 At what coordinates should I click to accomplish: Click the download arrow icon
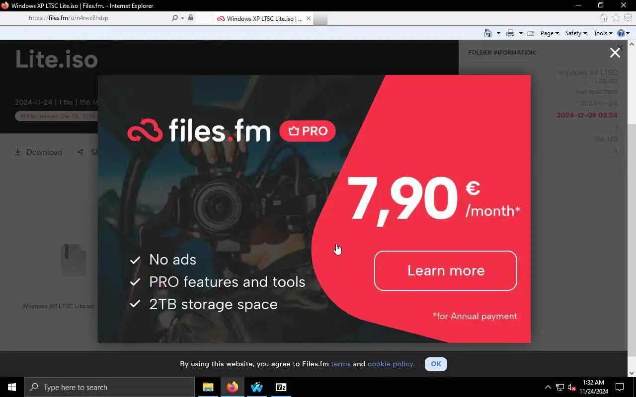[x=17, y=152]
